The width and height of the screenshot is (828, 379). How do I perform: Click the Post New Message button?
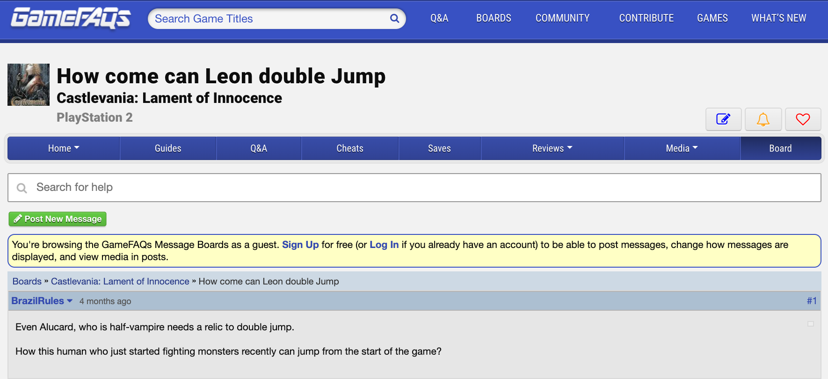[58, 219]
